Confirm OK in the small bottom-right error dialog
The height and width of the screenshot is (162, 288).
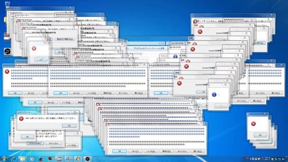[260, 135]
